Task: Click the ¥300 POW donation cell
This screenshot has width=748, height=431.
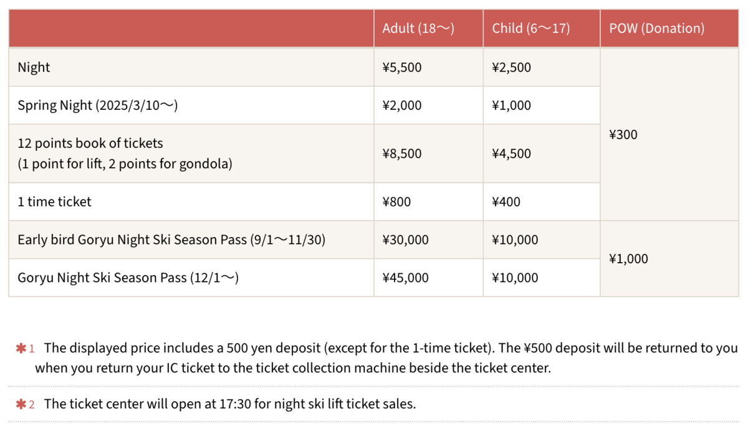Action: click(623, 134)
